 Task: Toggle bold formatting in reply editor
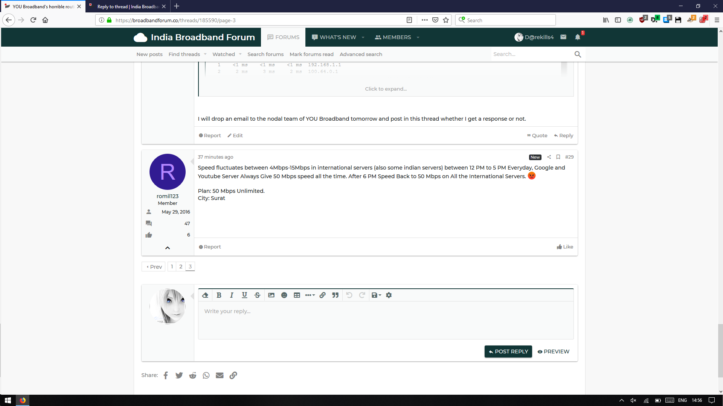(x=219, y=295)
